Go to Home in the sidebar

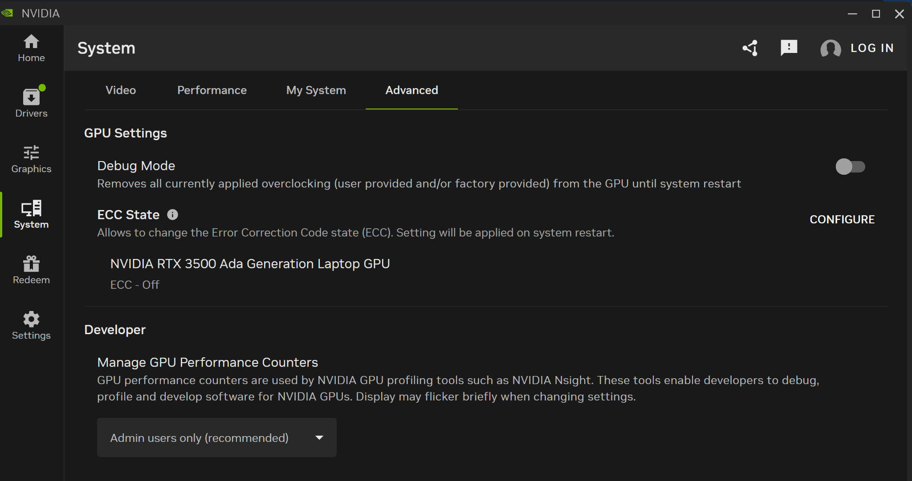tap(31, 48)
